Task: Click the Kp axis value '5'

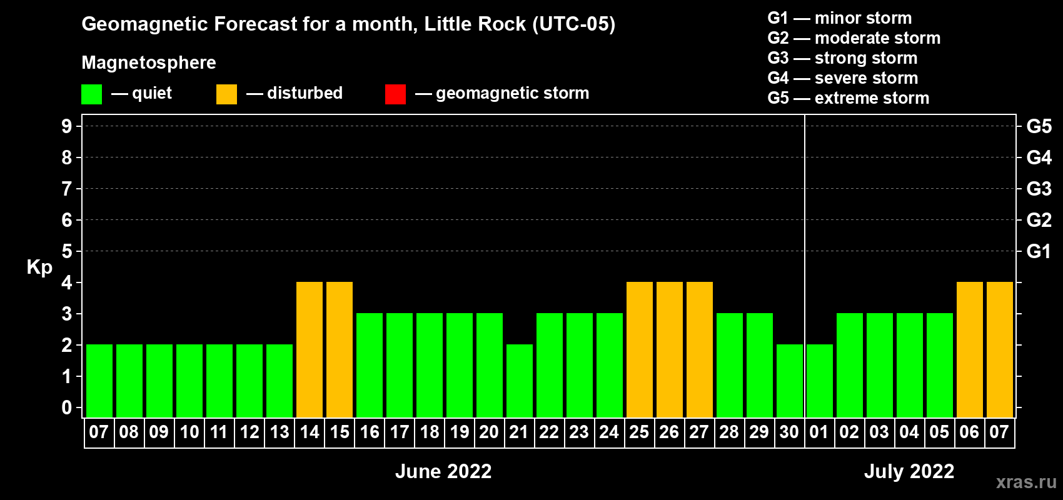Action: pyautogui.click(x=67, y=251)
